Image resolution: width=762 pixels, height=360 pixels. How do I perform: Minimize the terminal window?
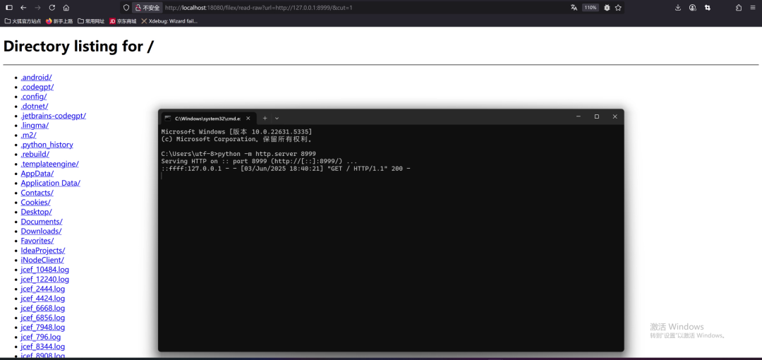point(579,116)
